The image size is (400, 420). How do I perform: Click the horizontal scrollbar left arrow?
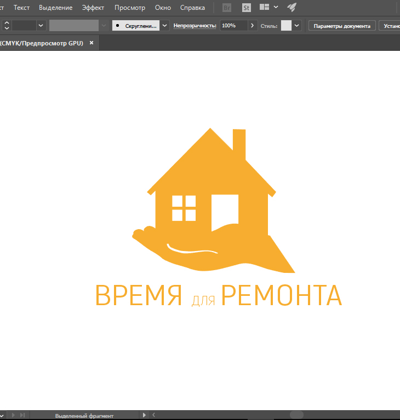coord(153,415)
